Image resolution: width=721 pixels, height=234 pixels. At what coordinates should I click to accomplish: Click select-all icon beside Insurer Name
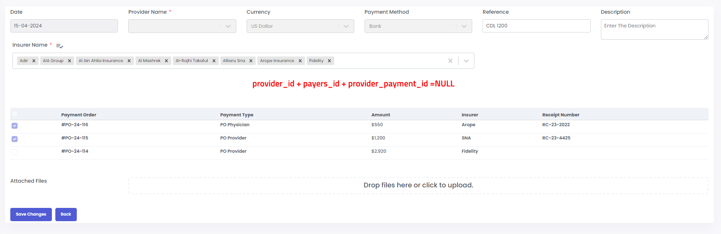[x=60, y=46]
